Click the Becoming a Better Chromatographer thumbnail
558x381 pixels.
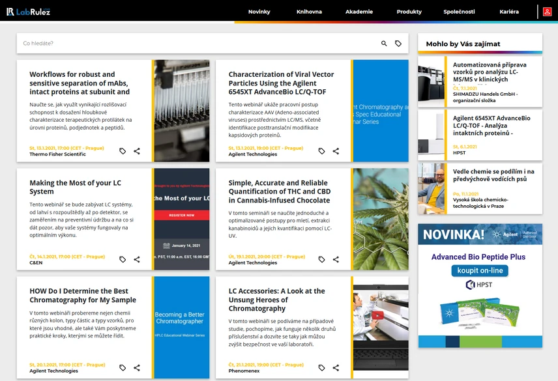pyautogui.click(x=182, y=328)
